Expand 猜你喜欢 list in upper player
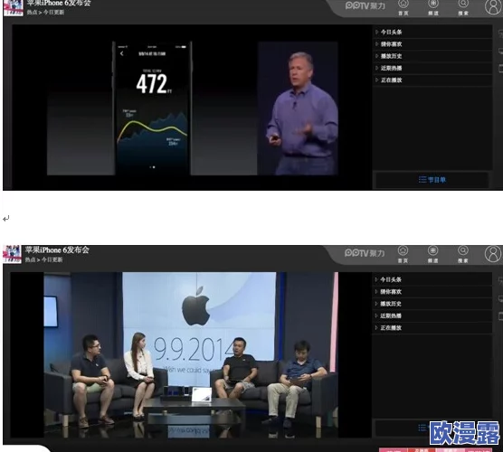503x452 pixels. 433,44
